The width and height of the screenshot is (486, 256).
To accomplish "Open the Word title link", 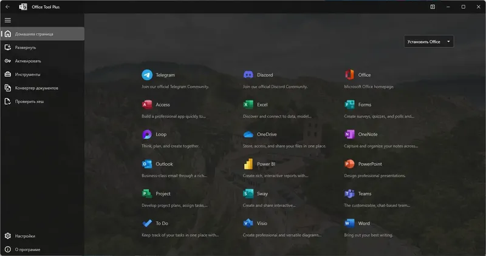I will (x=364, y=223).
